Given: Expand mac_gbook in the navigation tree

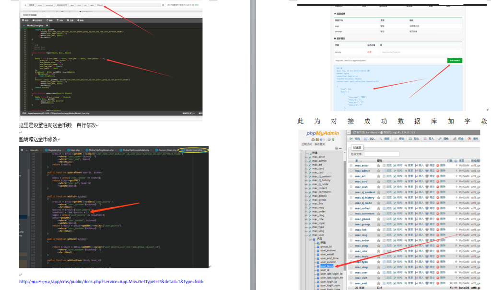Looking at the screenshot, I should coord(306,196).
